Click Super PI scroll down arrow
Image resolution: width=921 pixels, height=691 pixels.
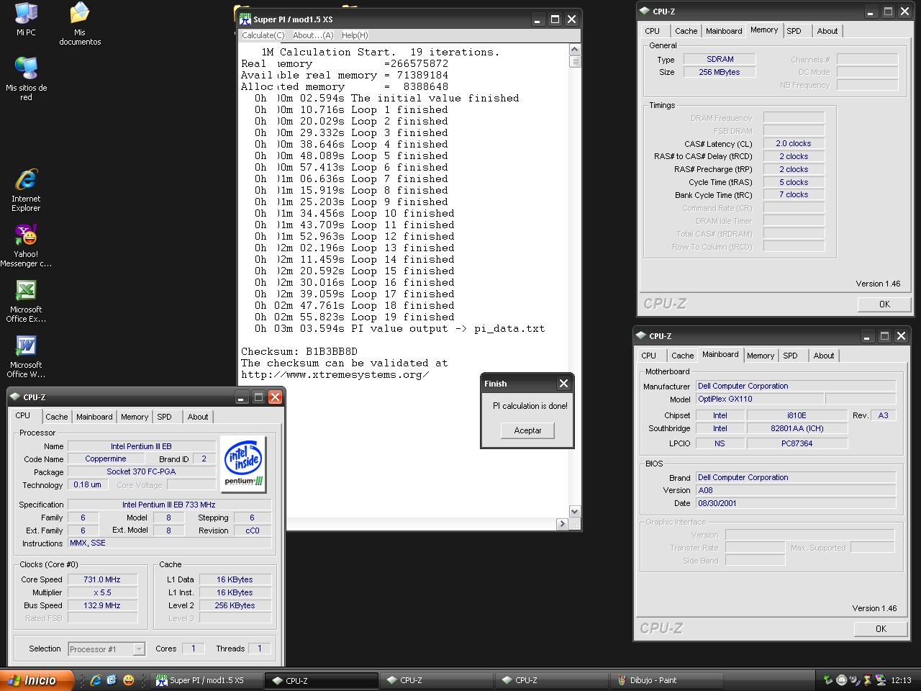tap(574, 511)
